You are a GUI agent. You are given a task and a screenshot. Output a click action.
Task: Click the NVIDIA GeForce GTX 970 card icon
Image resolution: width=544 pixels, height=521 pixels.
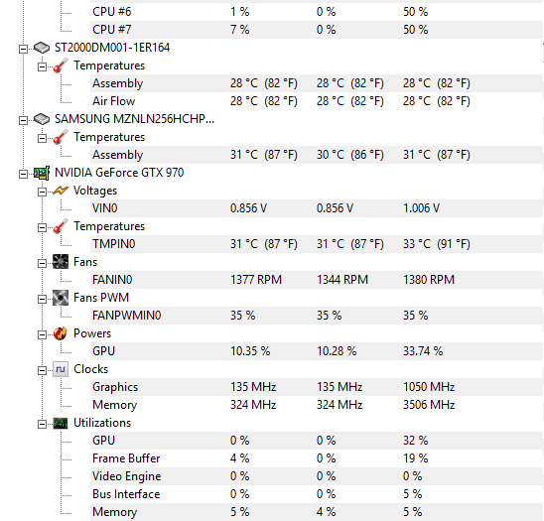(42, 173)
